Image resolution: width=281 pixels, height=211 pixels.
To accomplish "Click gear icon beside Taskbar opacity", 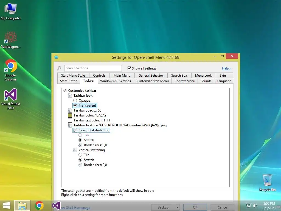I will [70, 110].
